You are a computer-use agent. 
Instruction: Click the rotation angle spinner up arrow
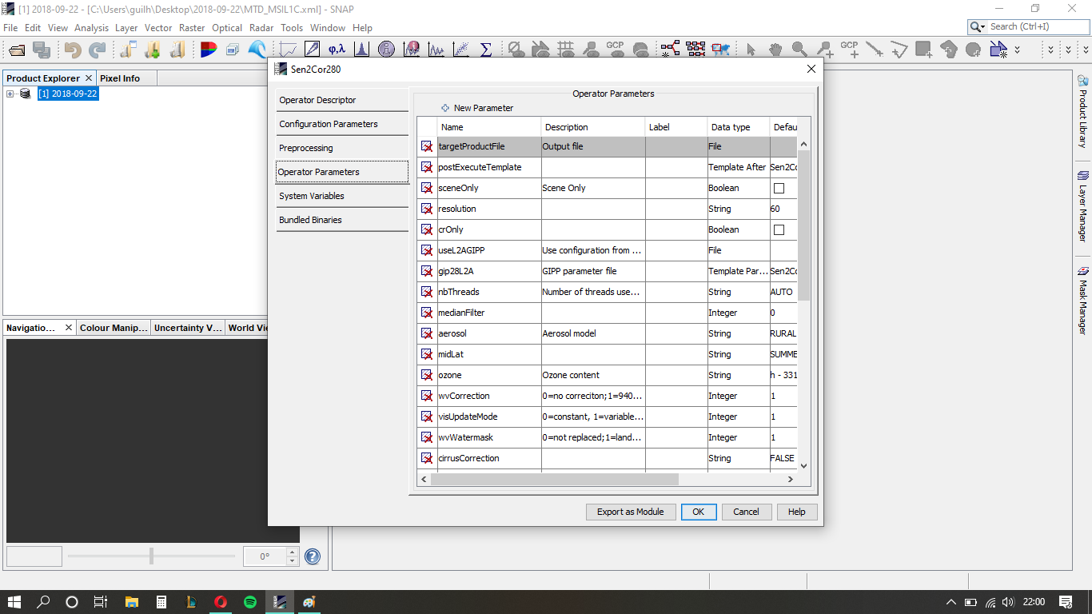point(292,552)
